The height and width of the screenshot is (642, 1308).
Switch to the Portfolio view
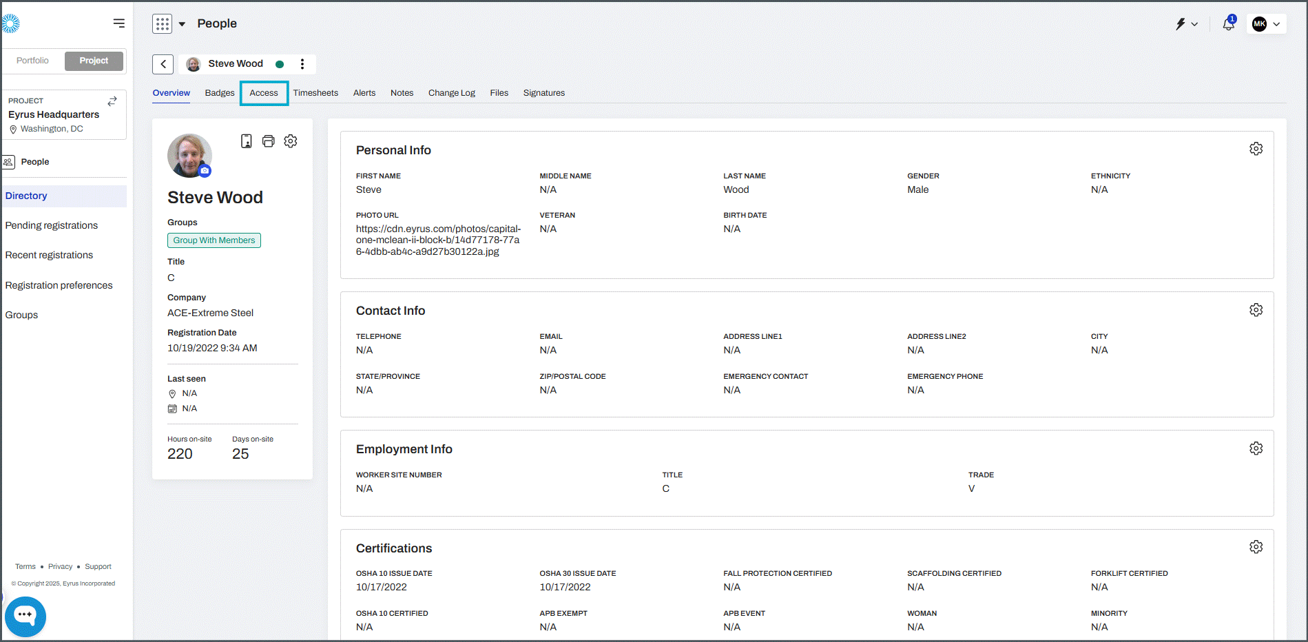point(33,61)
